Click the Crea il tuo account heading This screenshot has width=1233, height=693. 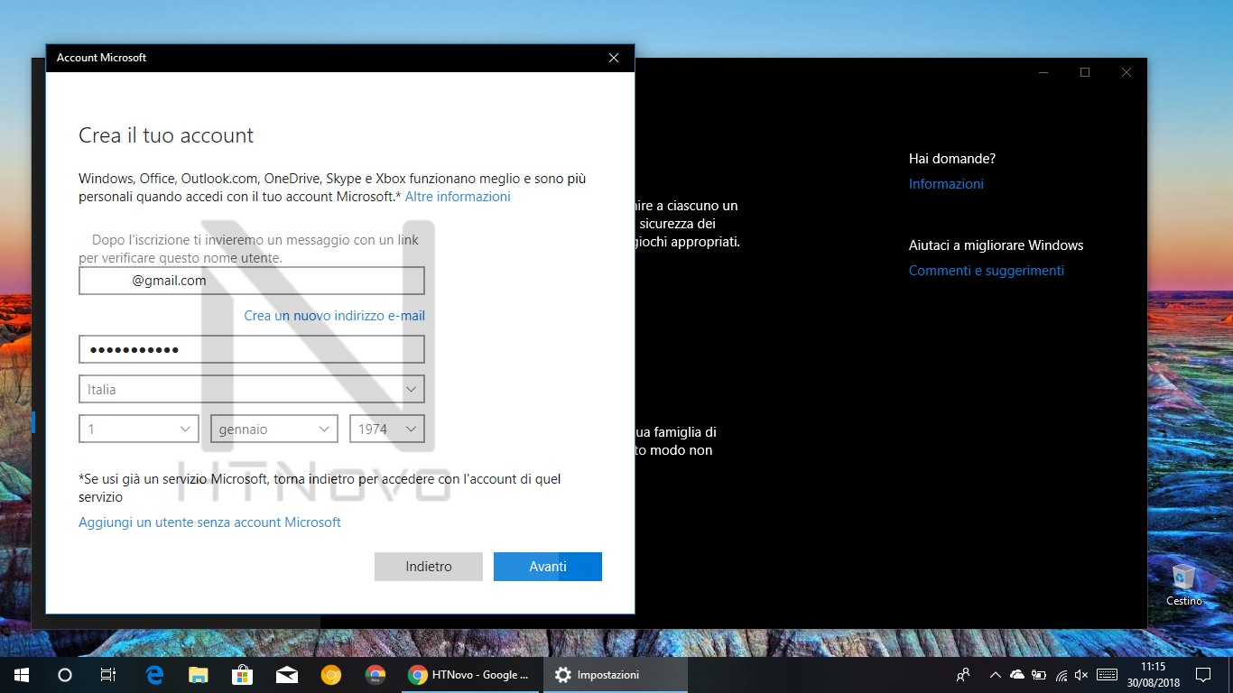click(166, 135)
